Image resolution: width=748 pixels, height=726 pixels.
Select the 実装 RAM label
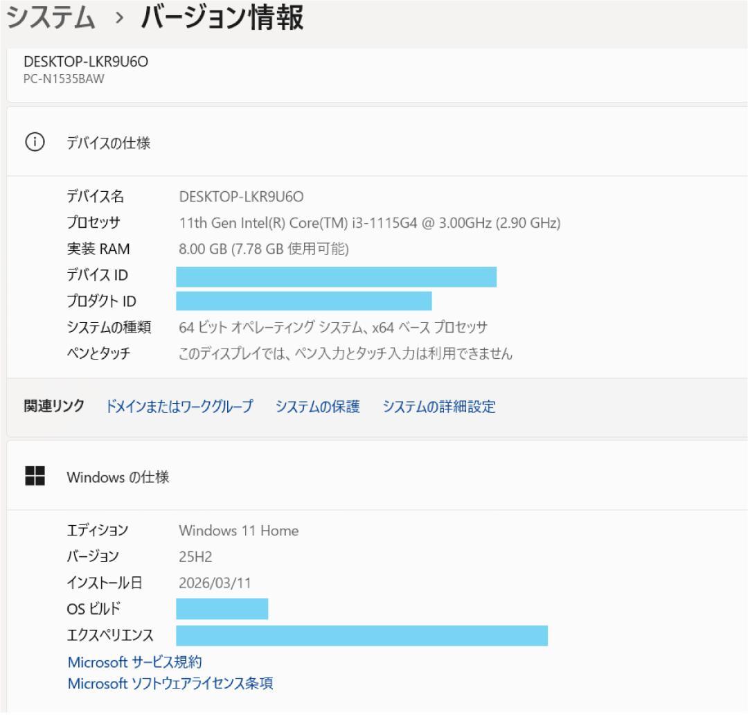coord(98,249)
